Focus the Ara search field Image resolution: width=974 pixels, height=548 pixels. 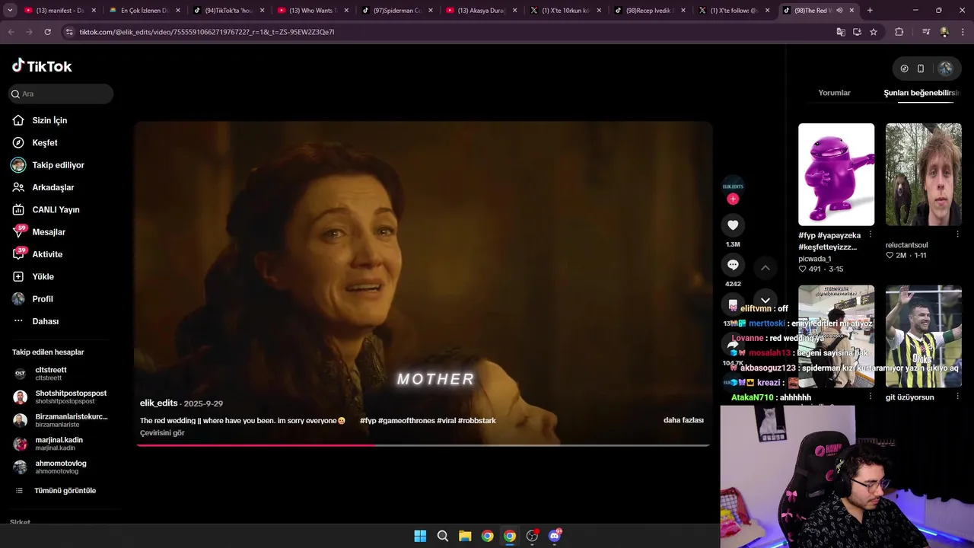pos(61,94)
